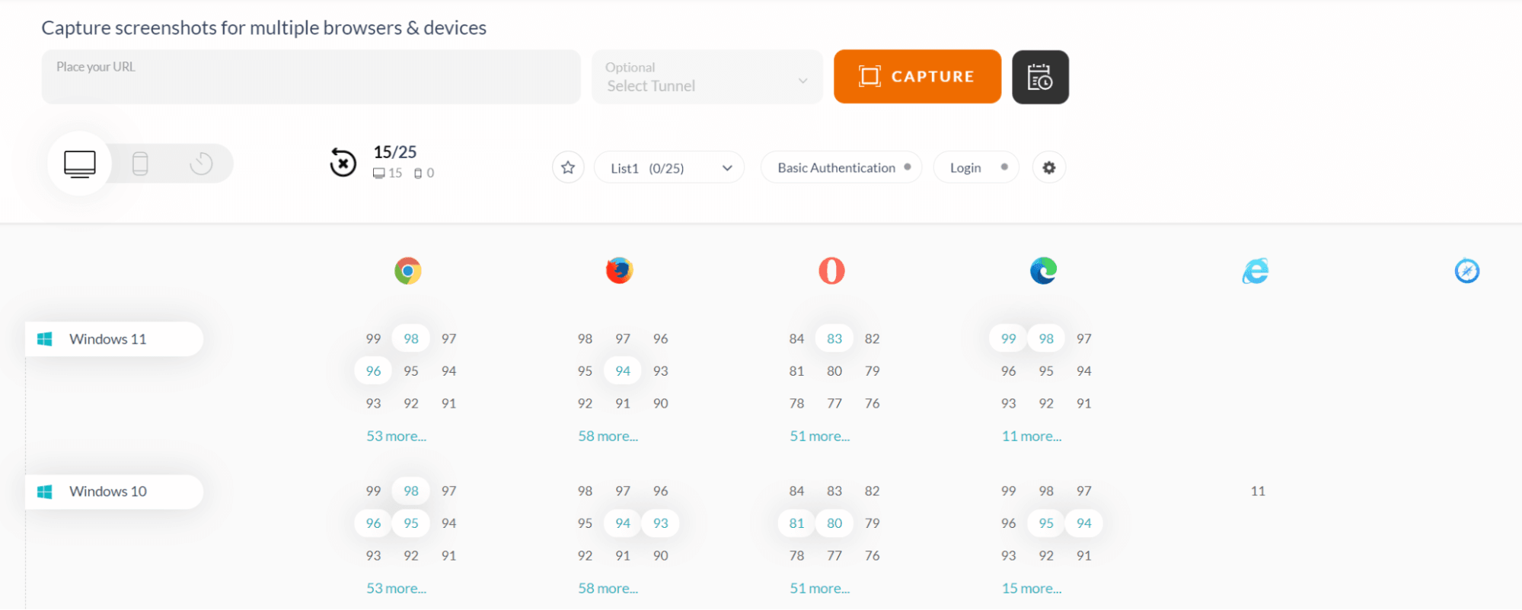Select Opera 76 on Windows 11
This screenshot has height=610, width=1522.
click(873, 404)
